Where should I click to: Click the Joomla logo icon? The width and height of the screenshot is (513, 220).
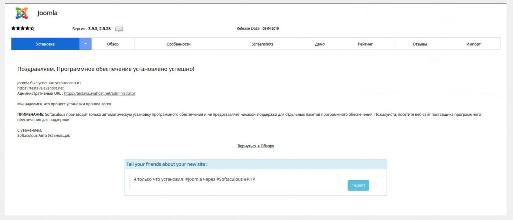point(22,13)
